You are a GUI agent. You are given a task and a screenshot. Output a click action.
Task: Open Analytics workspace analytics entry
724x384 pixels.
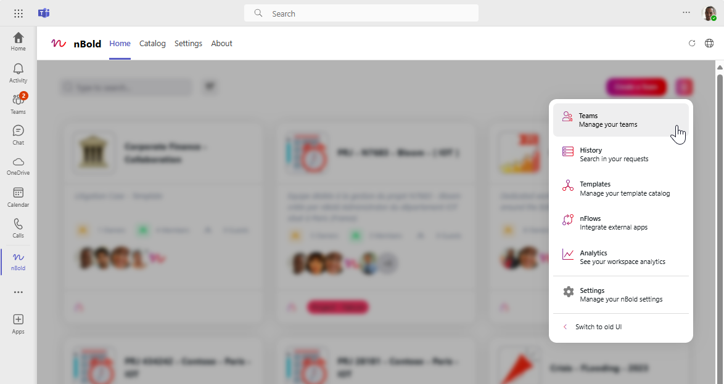620,257
